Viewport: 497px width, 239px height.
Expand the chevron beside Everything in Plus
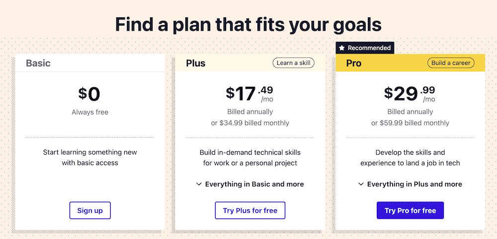click(361, 184)
